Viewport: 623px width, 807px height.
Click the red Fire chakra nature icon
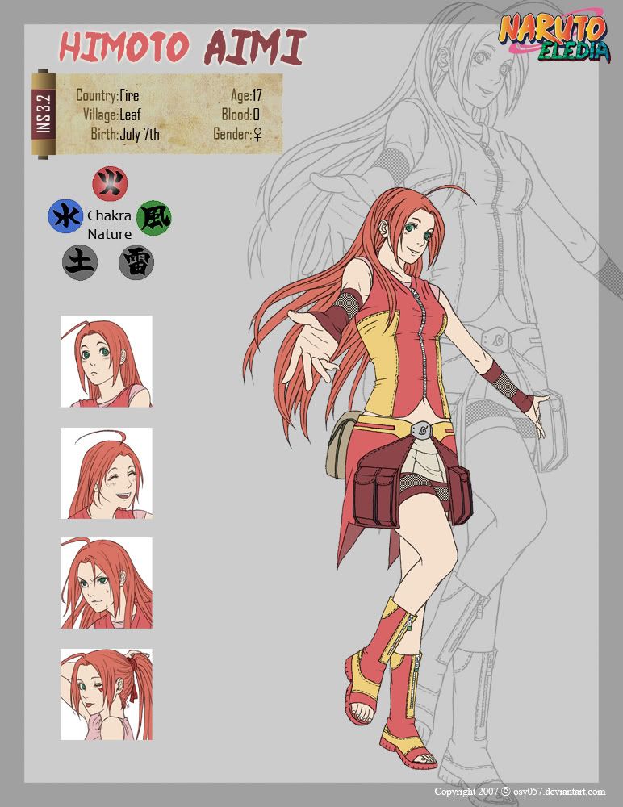(110, 184)
